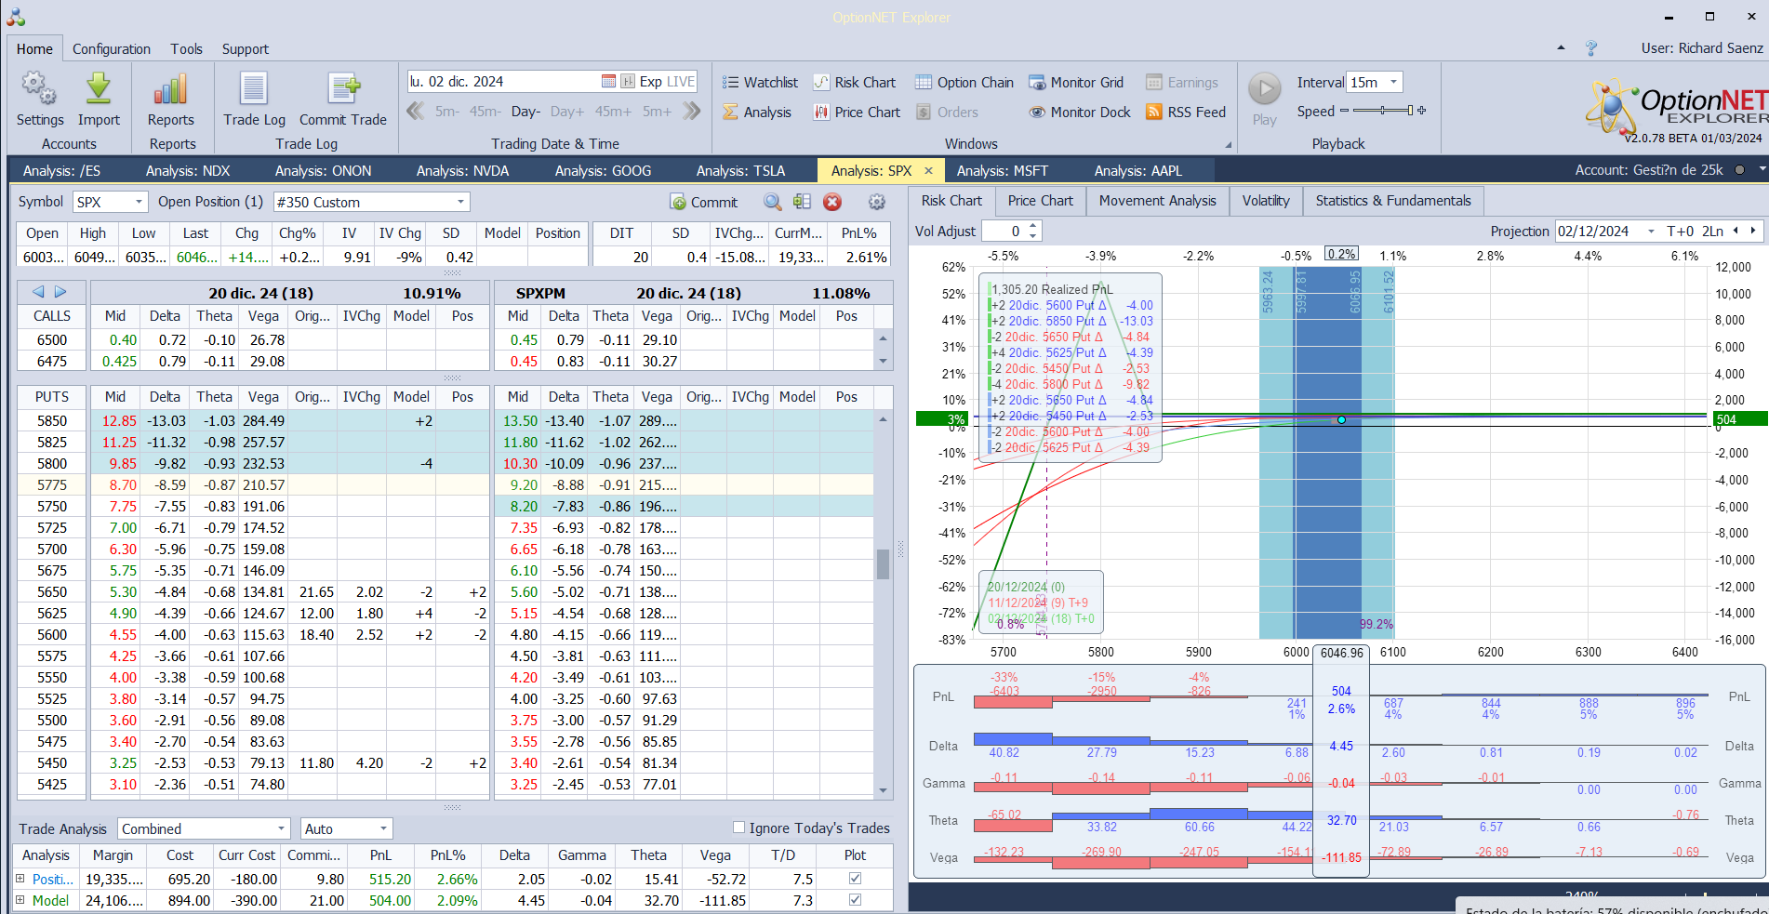Uncheck Plot checkbox for Model row
The image size is (1769, 914).
(855, 900)
